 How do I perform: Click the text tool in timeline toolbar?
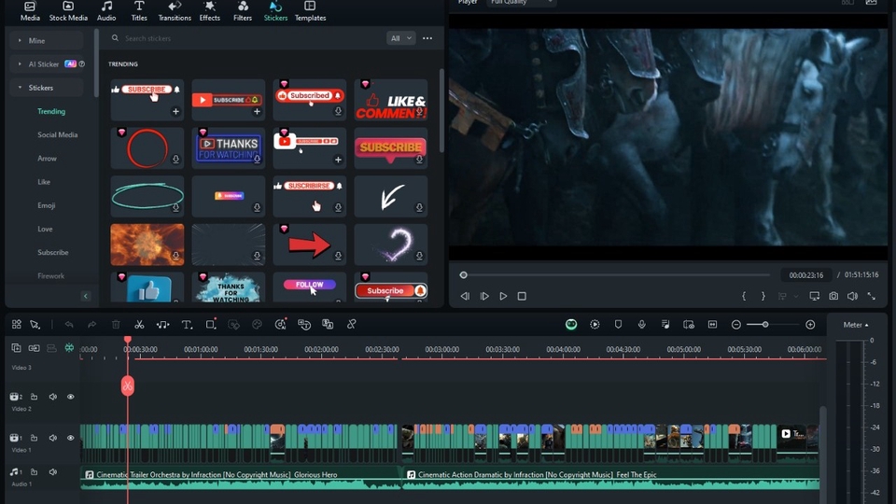187,325
